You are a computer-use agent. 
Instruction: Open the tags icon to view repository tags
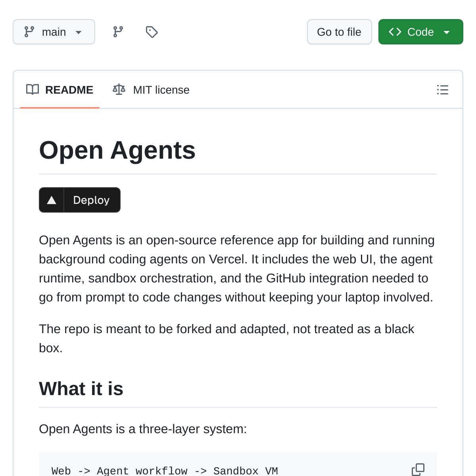coord(152,32)
